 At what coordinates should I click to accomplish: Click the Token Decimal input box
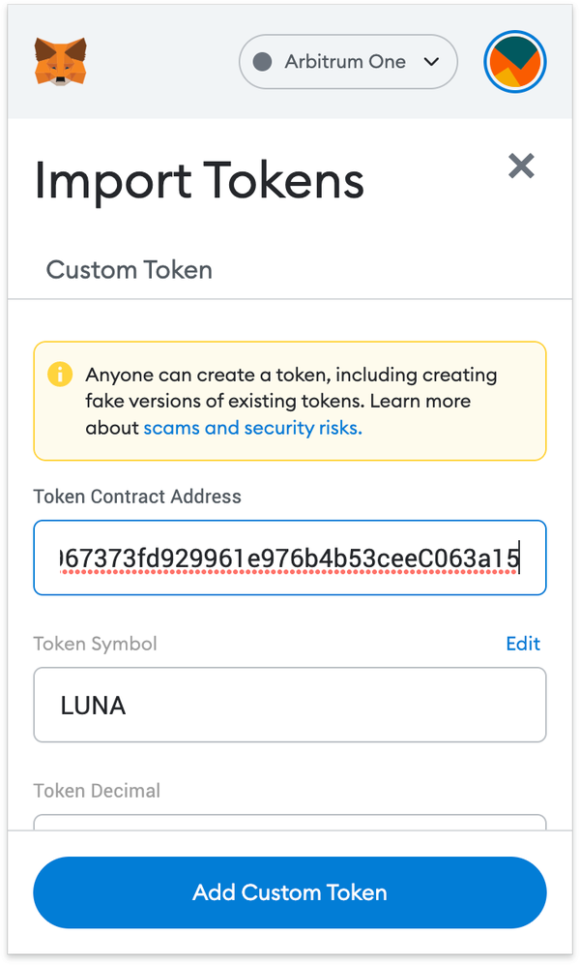[290, 822]
